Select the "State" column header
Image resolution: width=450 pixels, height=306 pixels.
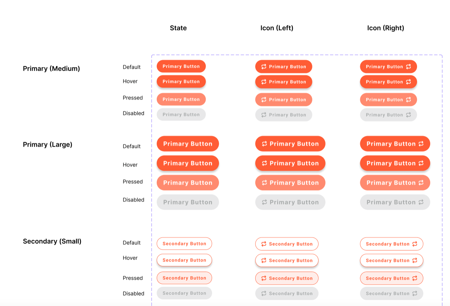(178, 28)
